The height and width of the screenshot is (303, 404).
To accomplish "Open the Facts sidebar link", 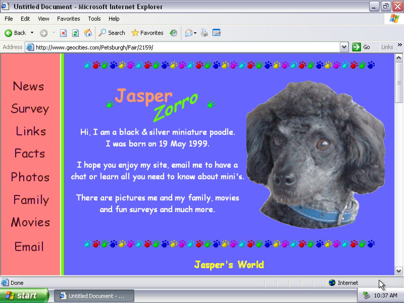I will [30, 154].
